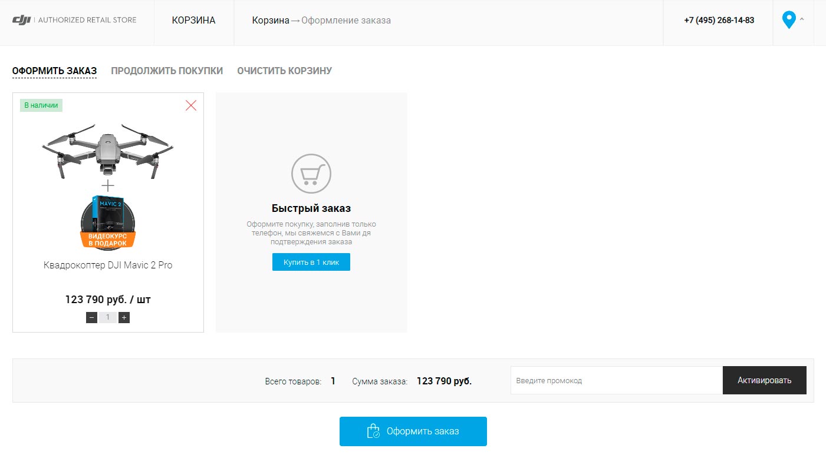Focus the Введите промокод input field
This screenshot has height=455, width=826.
coord(617,380)
